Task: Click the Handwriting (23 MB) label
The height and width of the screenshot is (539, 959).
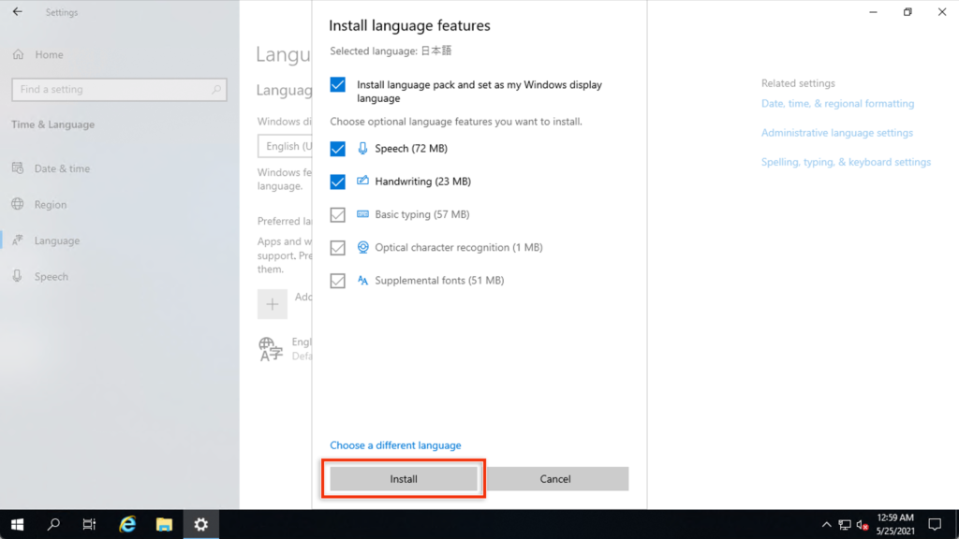Action: [422, 182]
